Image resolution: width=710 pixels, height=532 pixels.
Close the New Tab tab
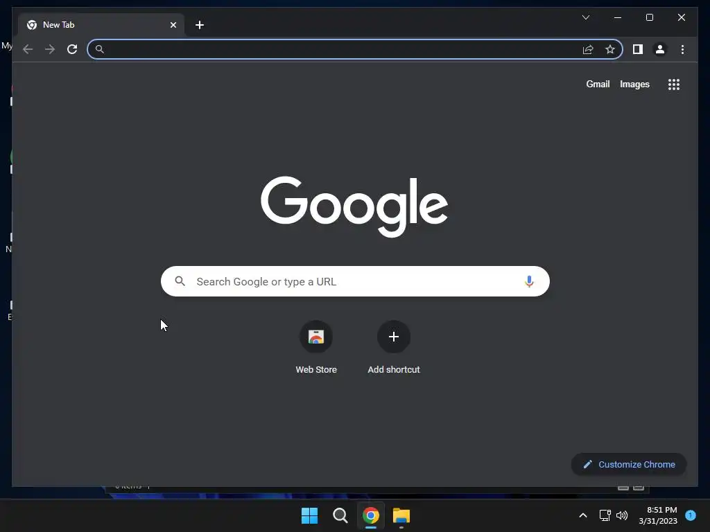[173, 25]
